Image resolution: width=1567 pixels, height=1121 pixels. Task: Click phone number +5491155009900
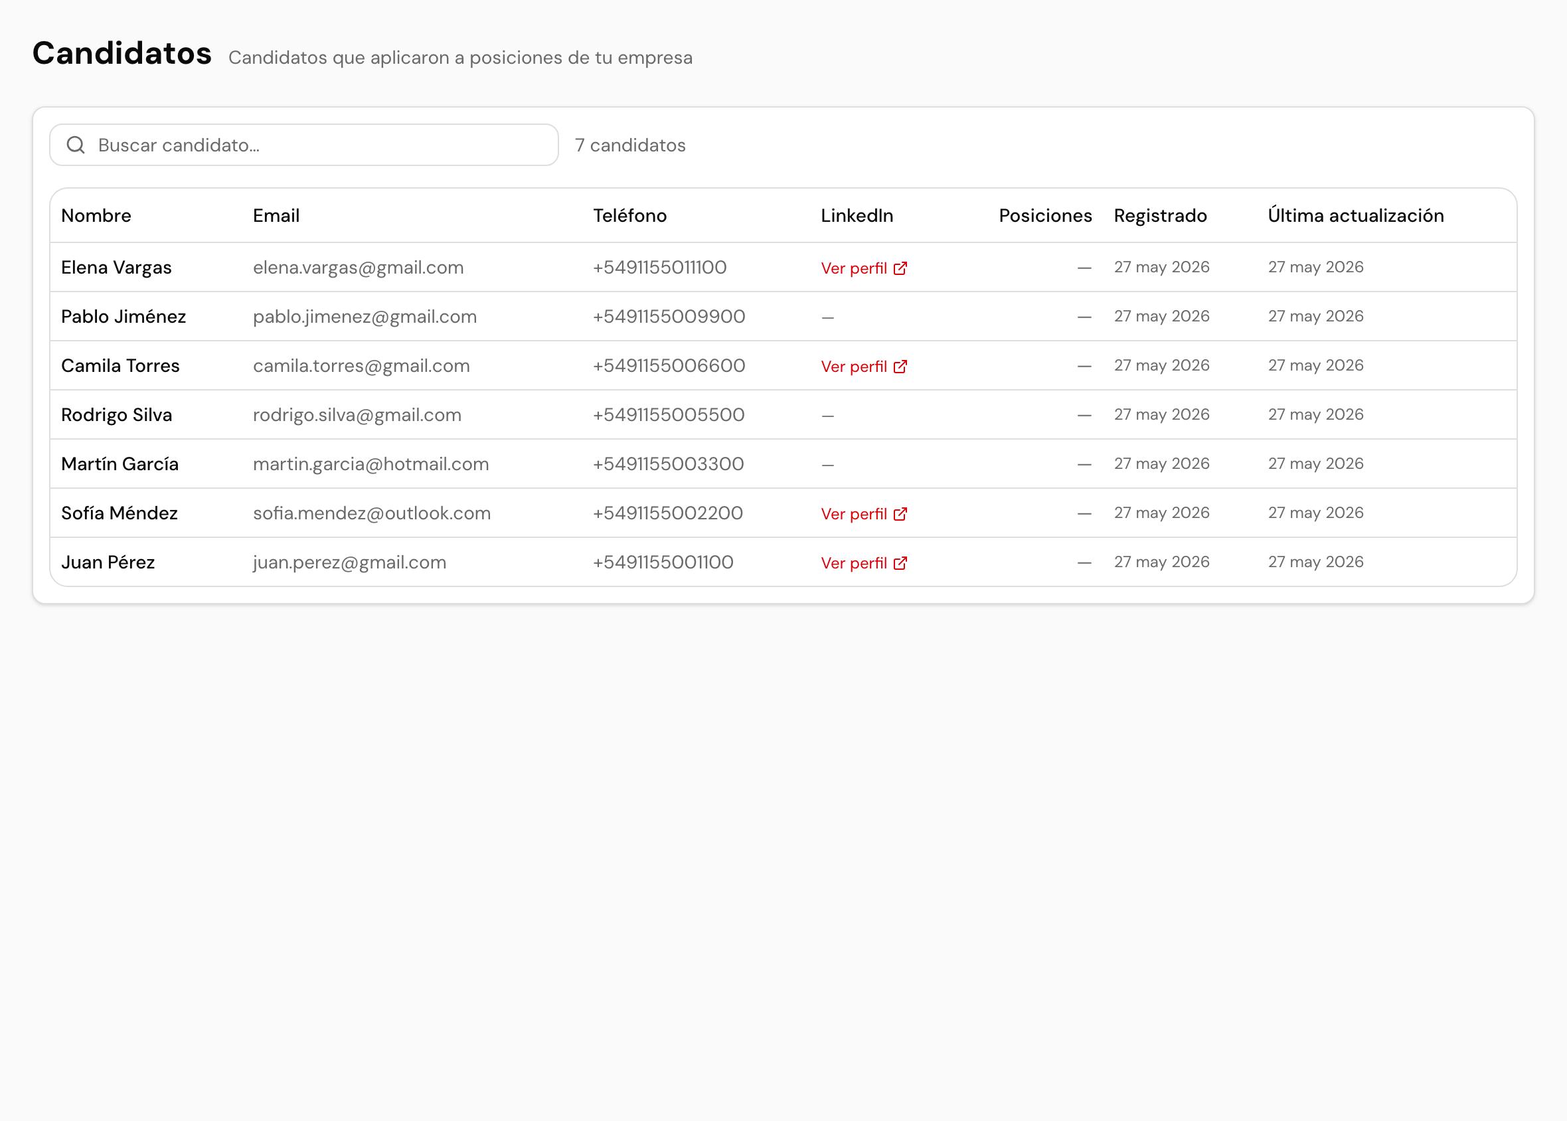coord(669,316)
